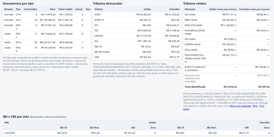This screenshot has width=274, height=137.
Task: Select value 'R$ 19.644,25' in NFC-e row
Action: [x=48, y=34]
